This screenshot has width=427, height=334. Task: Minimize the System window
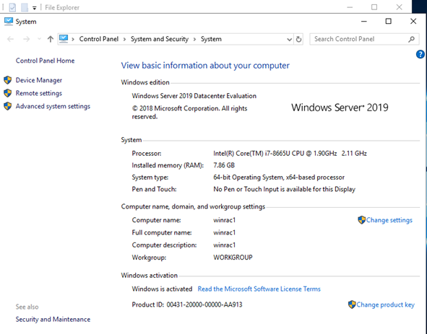coord(364,21)
